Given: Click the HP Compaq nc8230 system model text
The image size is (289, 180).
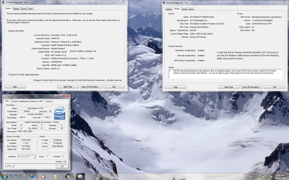Looking at the screenshot, I should 59,52.
